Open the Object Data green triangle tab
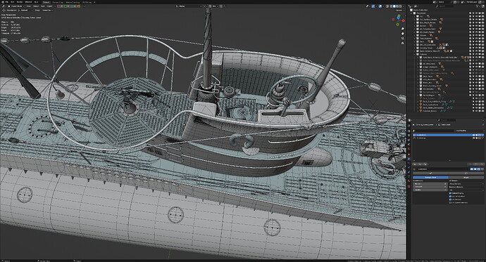The image size is (486, 262). (x=409, y=176)
